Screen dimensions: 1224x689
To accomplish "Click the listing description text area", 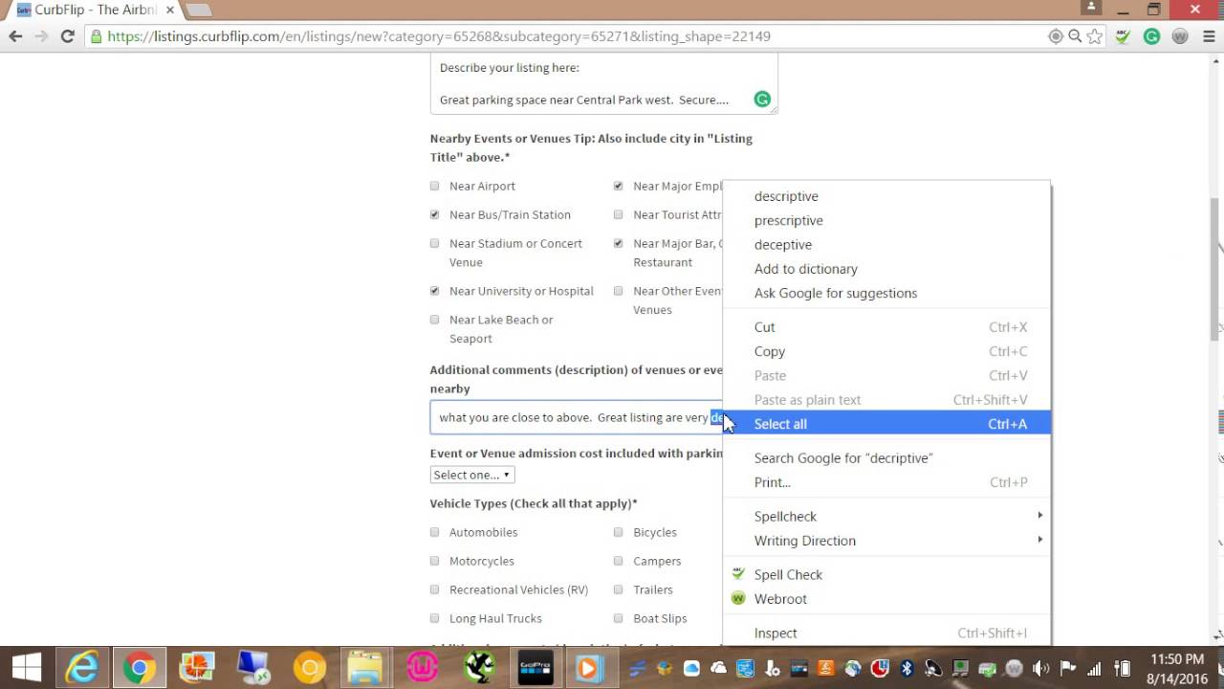I will (x=603, y=83).
